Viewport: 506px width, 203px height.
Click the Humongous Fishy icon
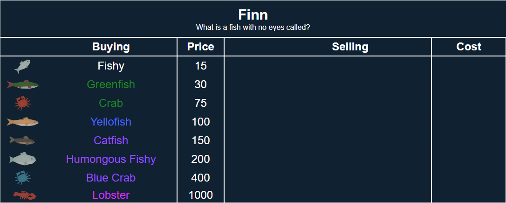click(22, 159)
